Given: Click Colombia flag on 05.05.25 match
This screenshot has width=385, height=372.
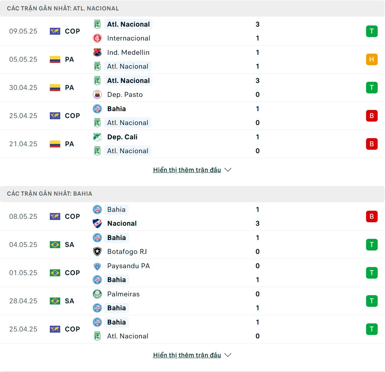Looking at the screenshot, I should (55, 59).
